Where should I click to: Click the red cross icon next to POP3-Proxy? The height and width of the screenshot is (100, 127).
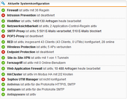coord(3,36)
